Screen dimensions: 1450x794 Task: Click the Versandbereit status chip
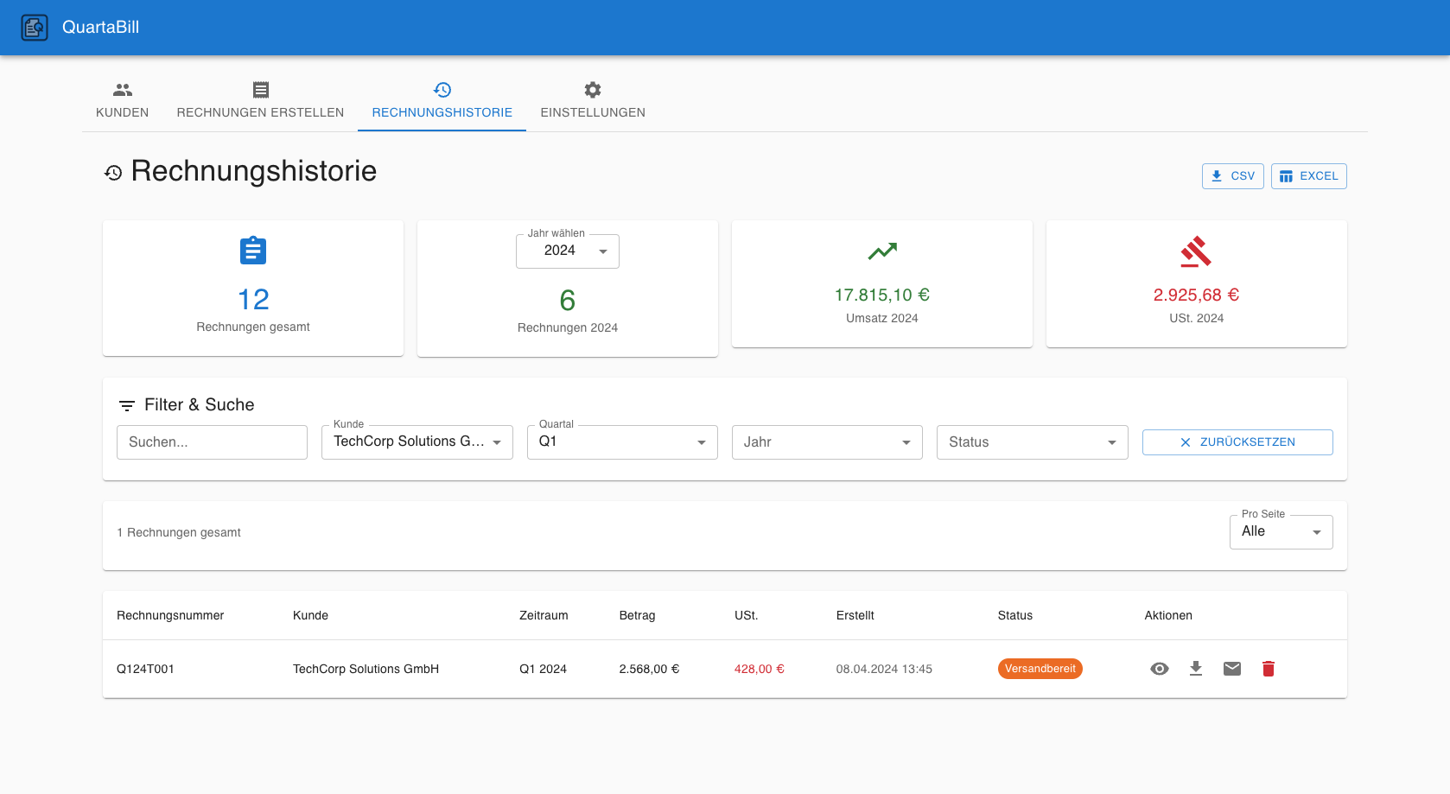(x=1040, y=669)
